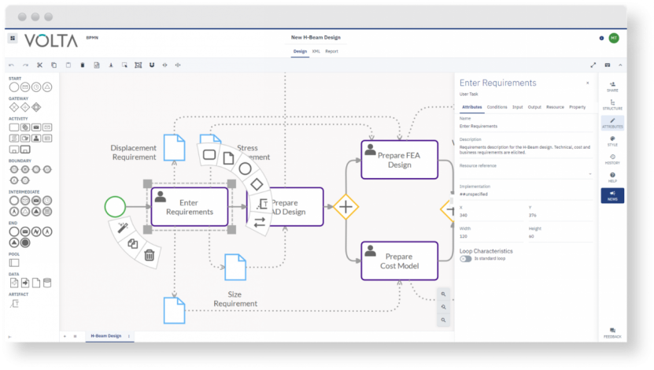Pick the plain task rectangle in Activity

click(x=13, y=128)
